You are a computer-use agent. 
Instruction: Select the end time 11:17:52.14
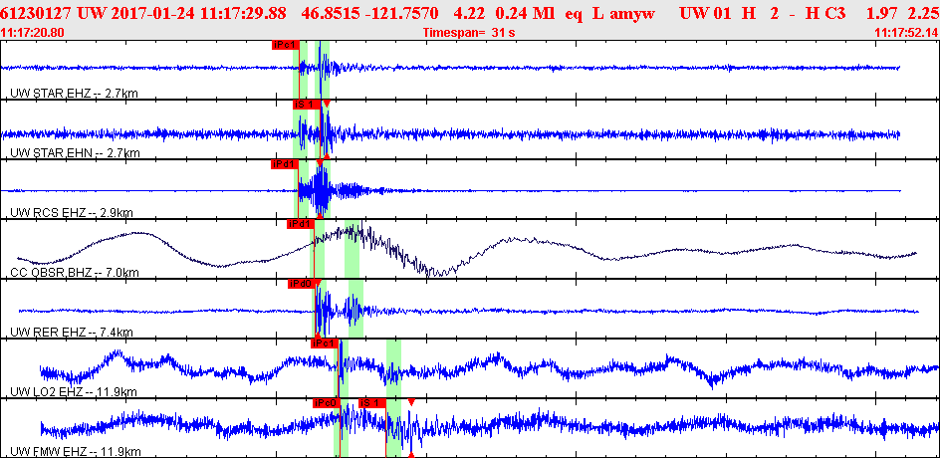906,33
